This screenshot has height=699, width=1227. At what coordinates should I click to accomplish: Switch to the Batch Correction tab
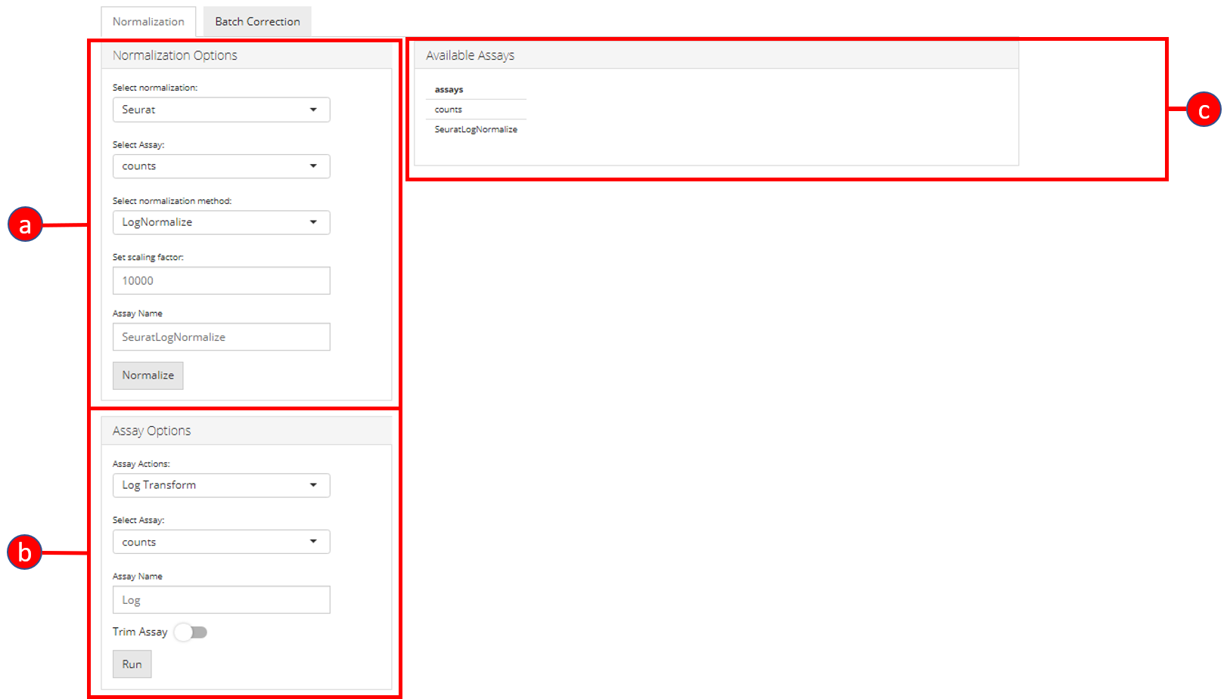pyautogui.click(x=257, y=22)
